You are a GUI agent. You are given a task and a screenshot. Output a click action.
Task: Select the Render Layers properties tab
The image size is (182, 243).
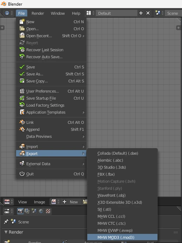(x=27, y=211)
